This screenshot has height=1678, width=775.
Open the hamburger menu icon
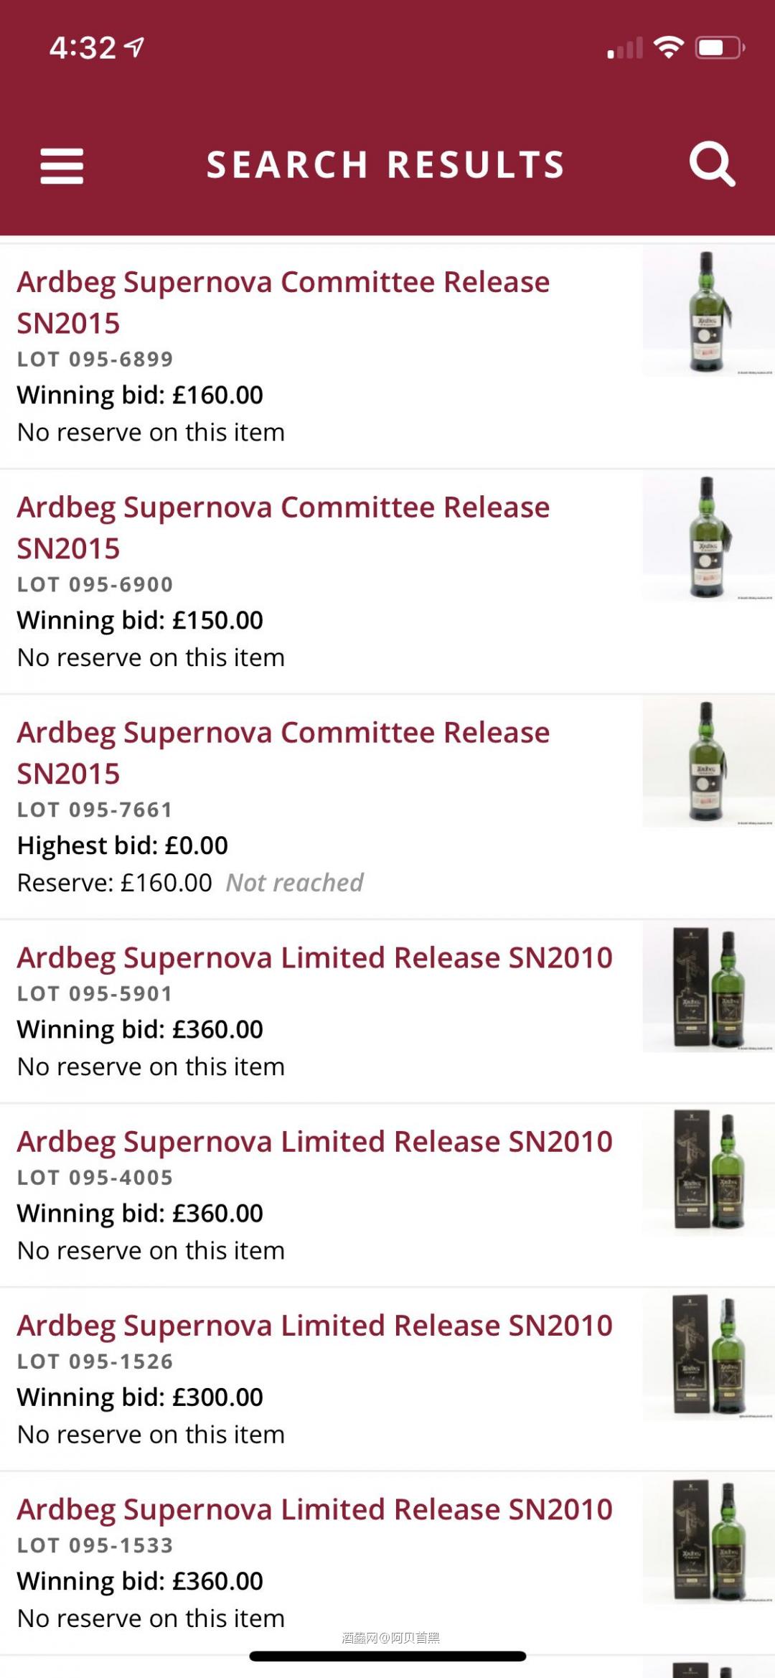(62, 166)
